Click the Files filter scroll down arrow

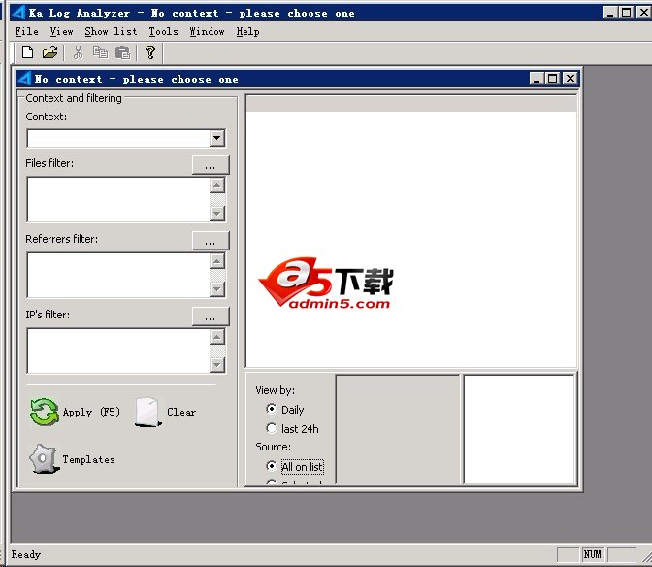point(217,214)
